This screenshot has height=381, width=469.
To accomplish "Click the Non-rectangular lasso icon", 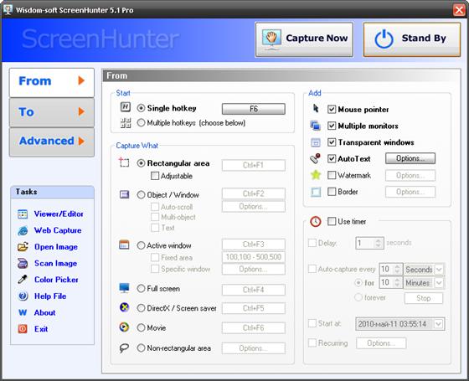I will click(x=124, y=348).
